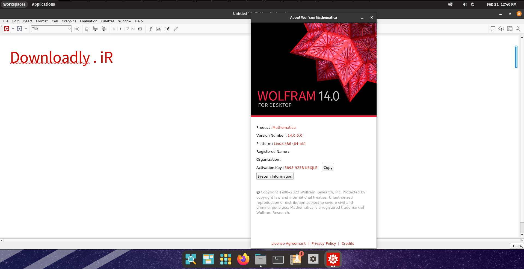Open the Evaluation menu
The height and width of the screenshot is (269, 524).
point(88,21)
